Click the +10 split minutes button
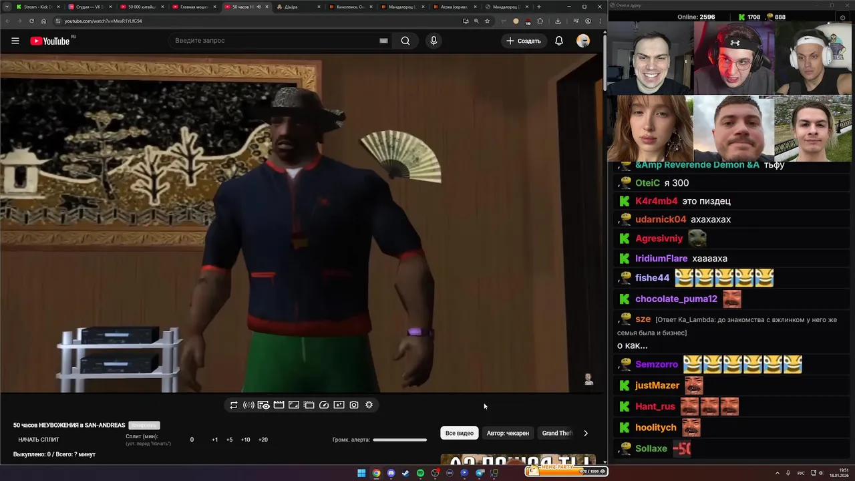Viewport: 855px width, 481px height. click(245, 440)
